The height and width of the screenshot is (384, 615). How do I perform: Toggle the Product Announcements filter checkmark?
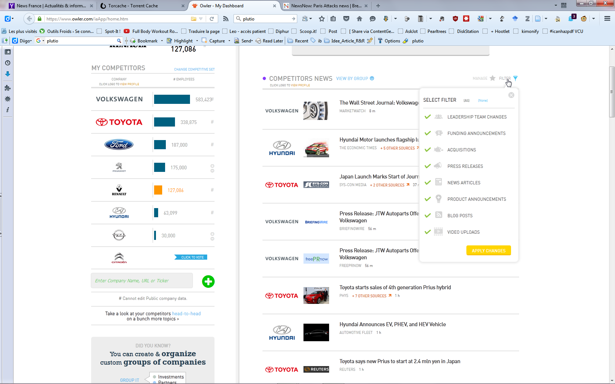pos(428,199)
